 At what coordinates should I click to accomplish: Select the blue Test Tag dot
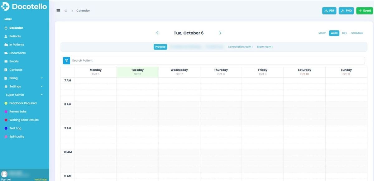click(x=6, y=128)
